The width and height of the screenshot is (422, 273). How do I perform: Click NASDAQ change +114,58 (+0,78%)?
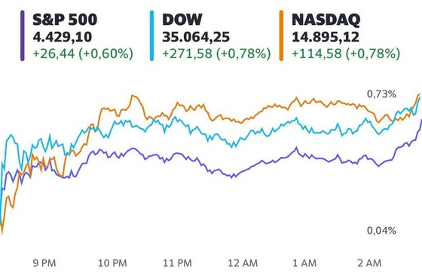click(346, 54)
